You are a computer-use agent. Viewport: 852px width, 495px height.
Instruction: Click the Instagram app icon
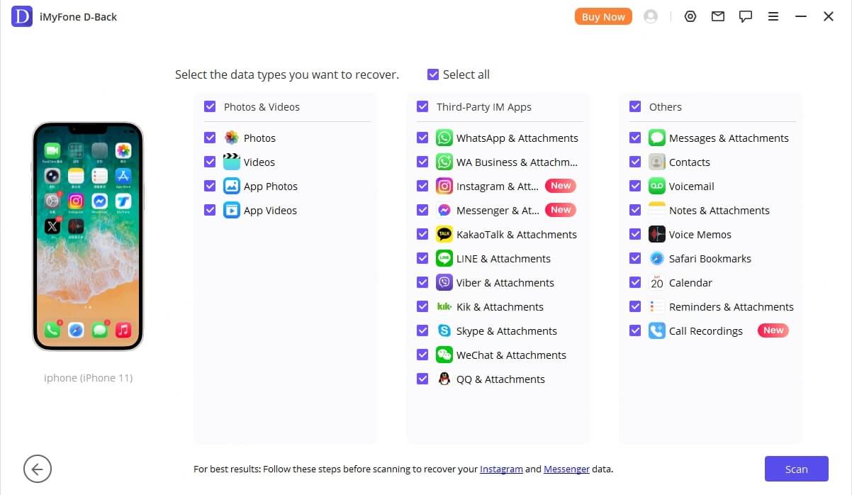(444, 186)
